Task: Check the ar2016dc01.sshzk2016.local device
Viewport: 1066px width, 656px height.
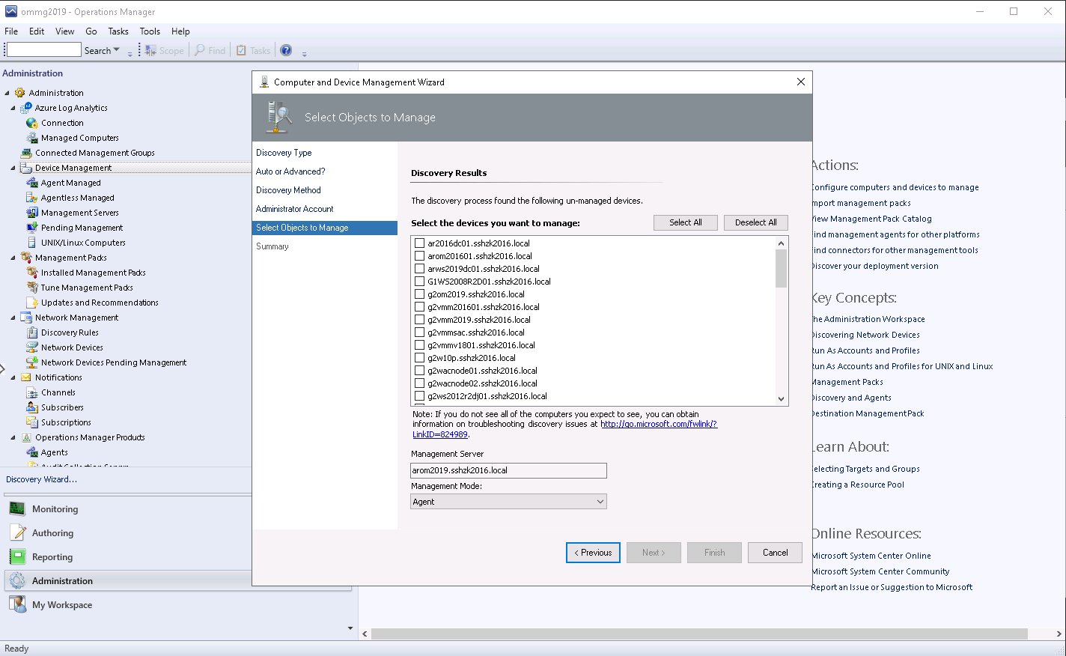Action: tap(419, 243)
